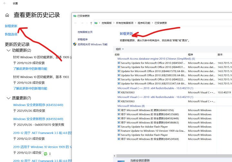Image resolution: width=232 pixels, height=162 pixels.
Task: Click scroll-left arrow of horizontal scrollbar
Action: coord(114,156)
